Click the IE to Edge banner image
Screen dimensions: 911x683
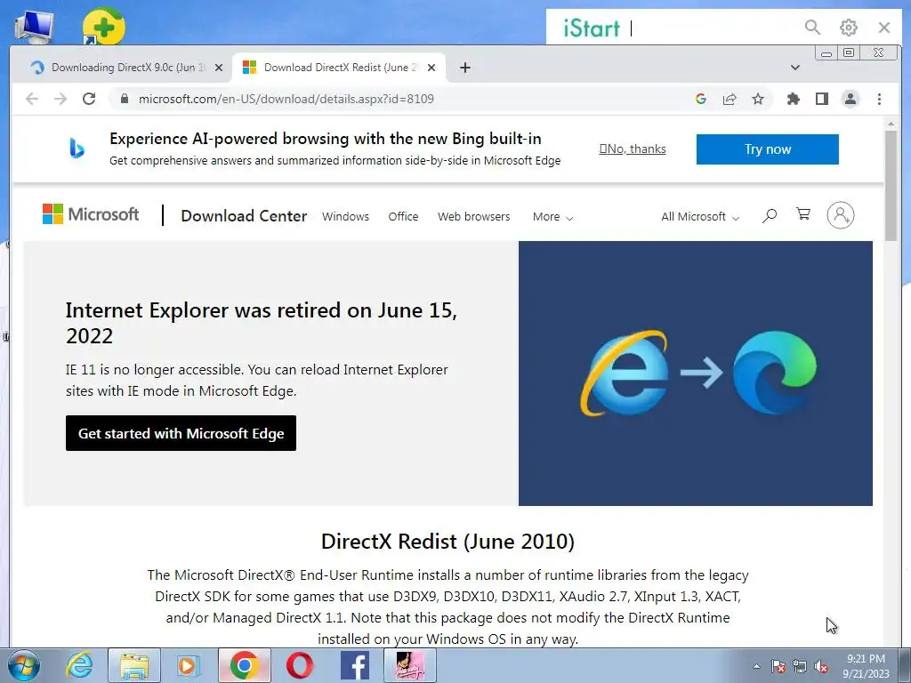click(696, 373)
